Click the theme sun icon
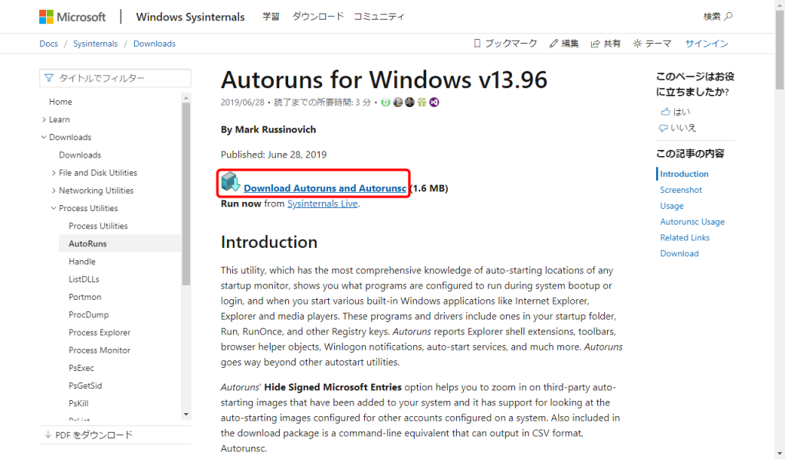 point(637,44)
